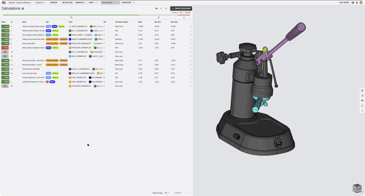Open the rows per page dropdown
The height and width of the screenshot is (196, 365).
click(167, 193)
